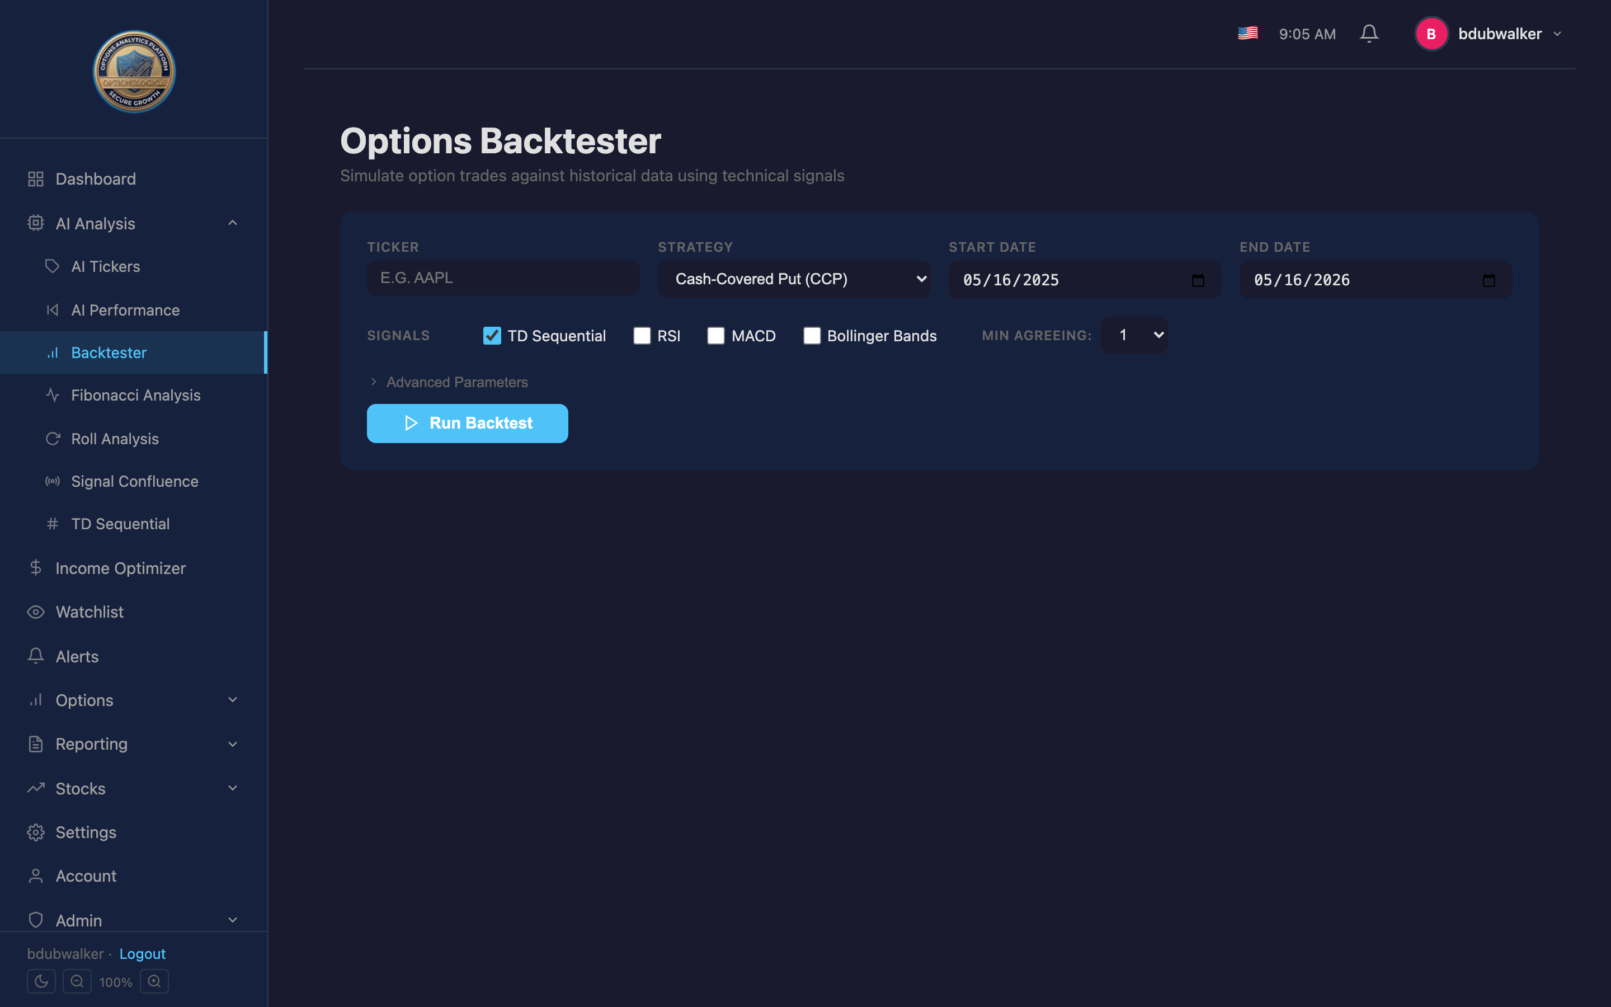Image resolution: width=1611 pixels, height=1007 pixels.
Task: Click the End Date field 05/16/2026
Action: (1376, 280)
